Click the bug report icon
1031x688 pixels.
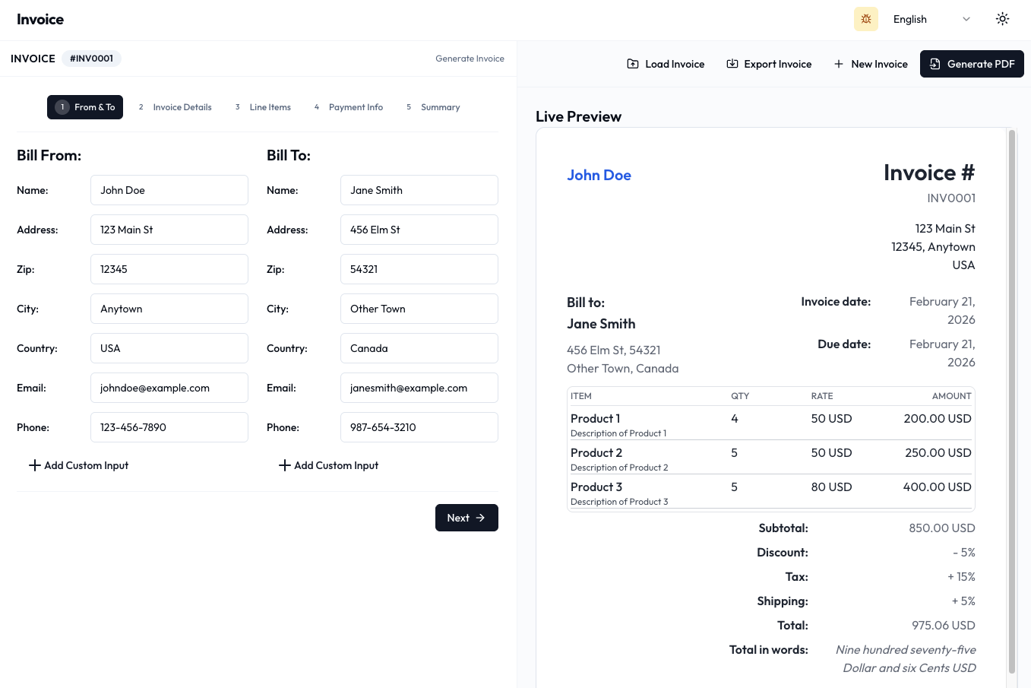tap(866, 19)
